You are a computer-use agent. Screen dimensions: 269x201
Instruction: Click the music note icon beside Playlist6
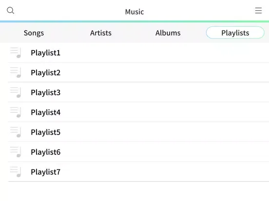pyautogui.click(x=16, y=152)
